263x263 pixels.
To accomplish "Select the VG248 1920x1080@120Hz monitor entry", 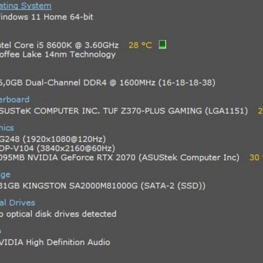I will tap(53, 139).
